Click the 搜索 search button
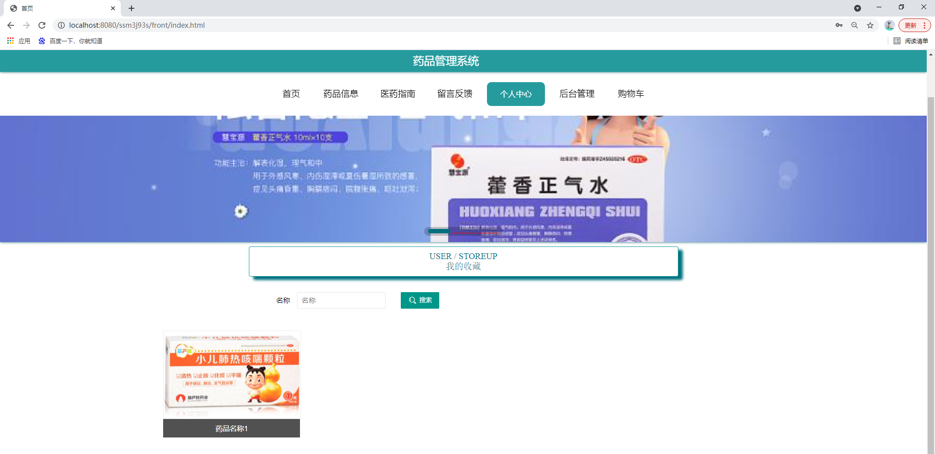The height and width of the screenshot is (454, 935). [420, 300]
